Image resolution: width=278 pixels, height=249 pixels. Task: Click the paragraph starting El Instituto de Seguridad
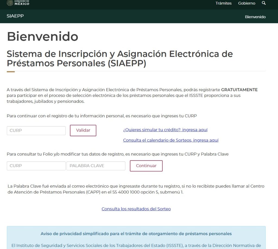[136, 245]
